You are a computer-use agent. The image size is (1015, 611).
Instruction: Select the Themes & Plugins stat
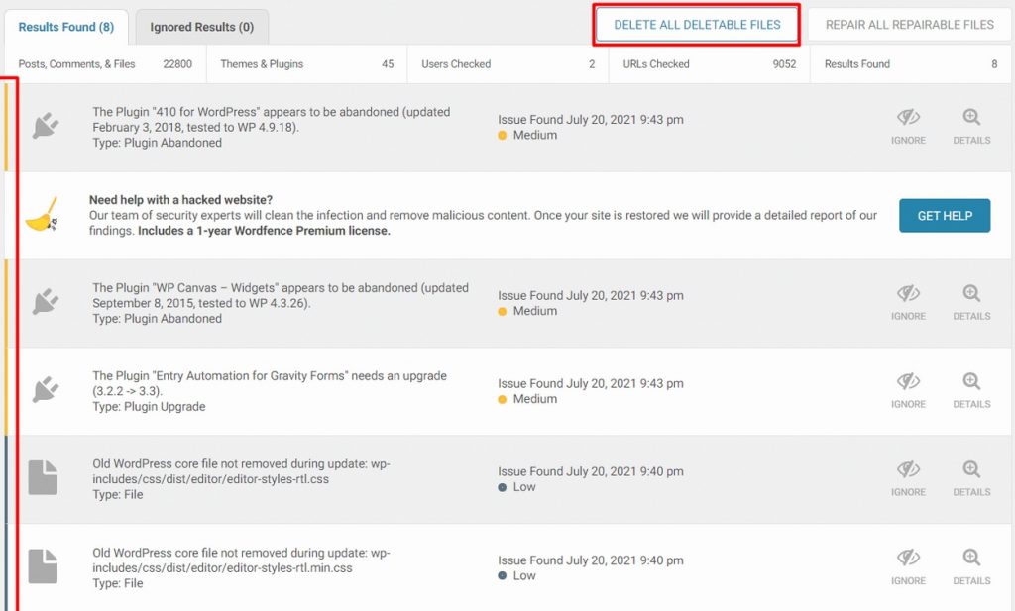[307, 64]
